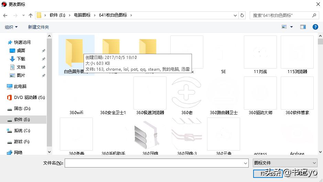Open help with question mark icon
This screenshot has height=182, width=323.
tap(315, 27)
